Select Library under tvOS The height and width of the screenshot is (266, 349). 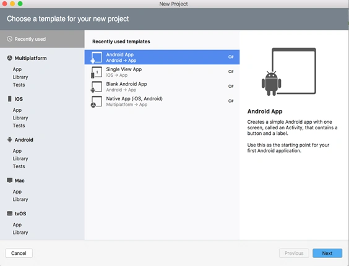pyautogui.click(x=20, y=233)
